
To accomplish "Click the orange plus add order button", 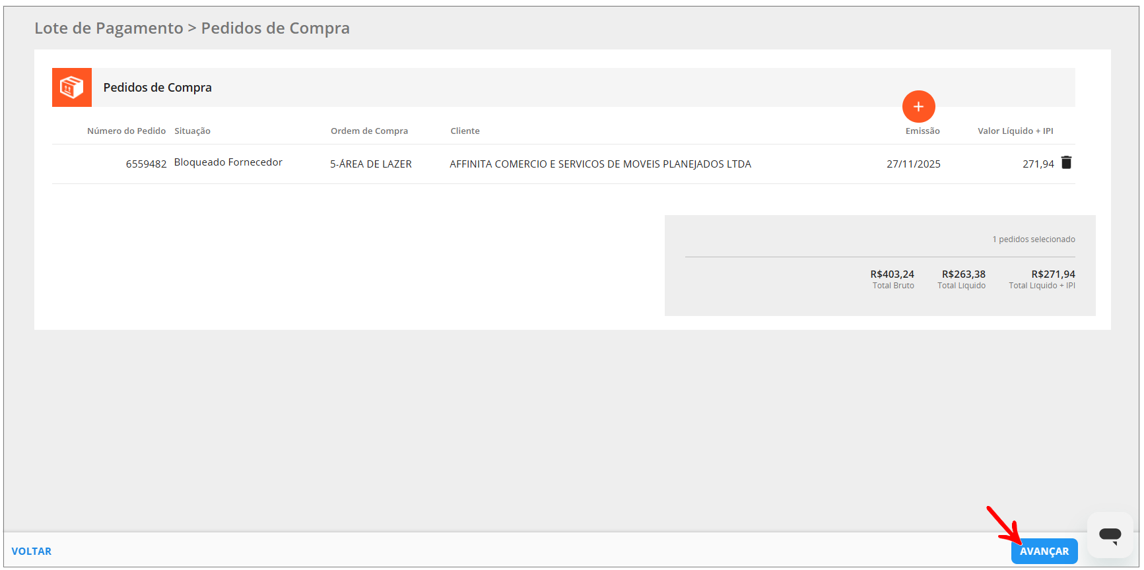I will click(918, 106).
